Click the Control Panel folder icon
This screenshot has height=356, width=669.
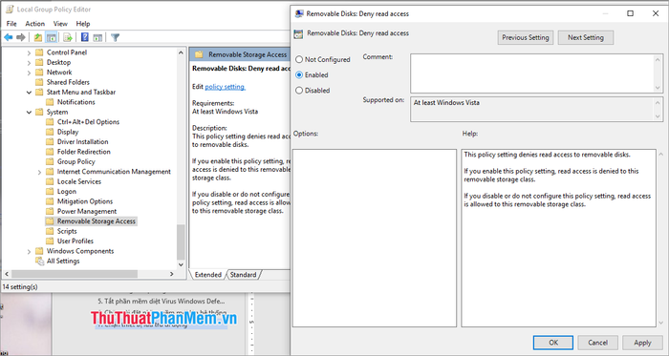click(x=39, y=52)
